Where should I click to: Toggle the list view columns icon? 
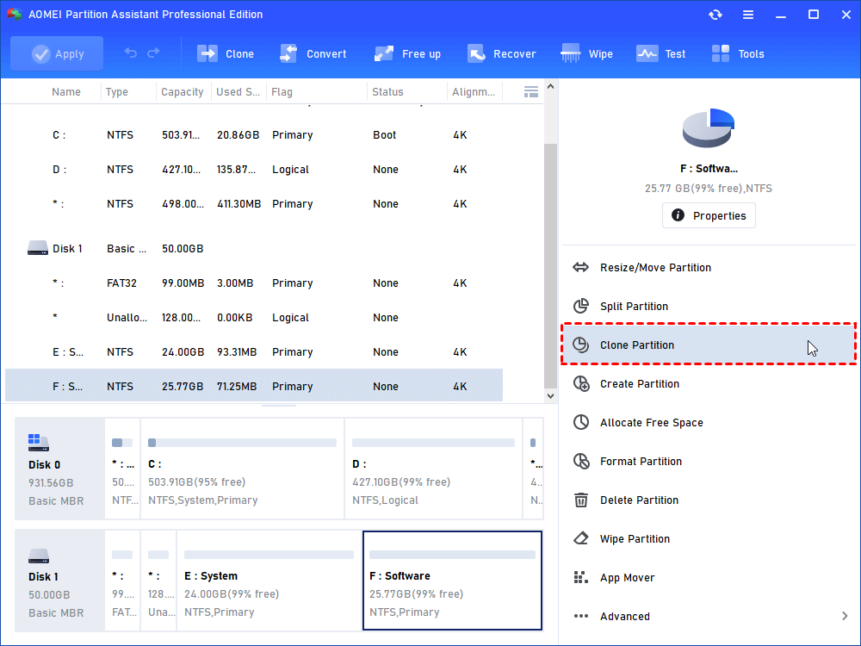coord(531,92)
